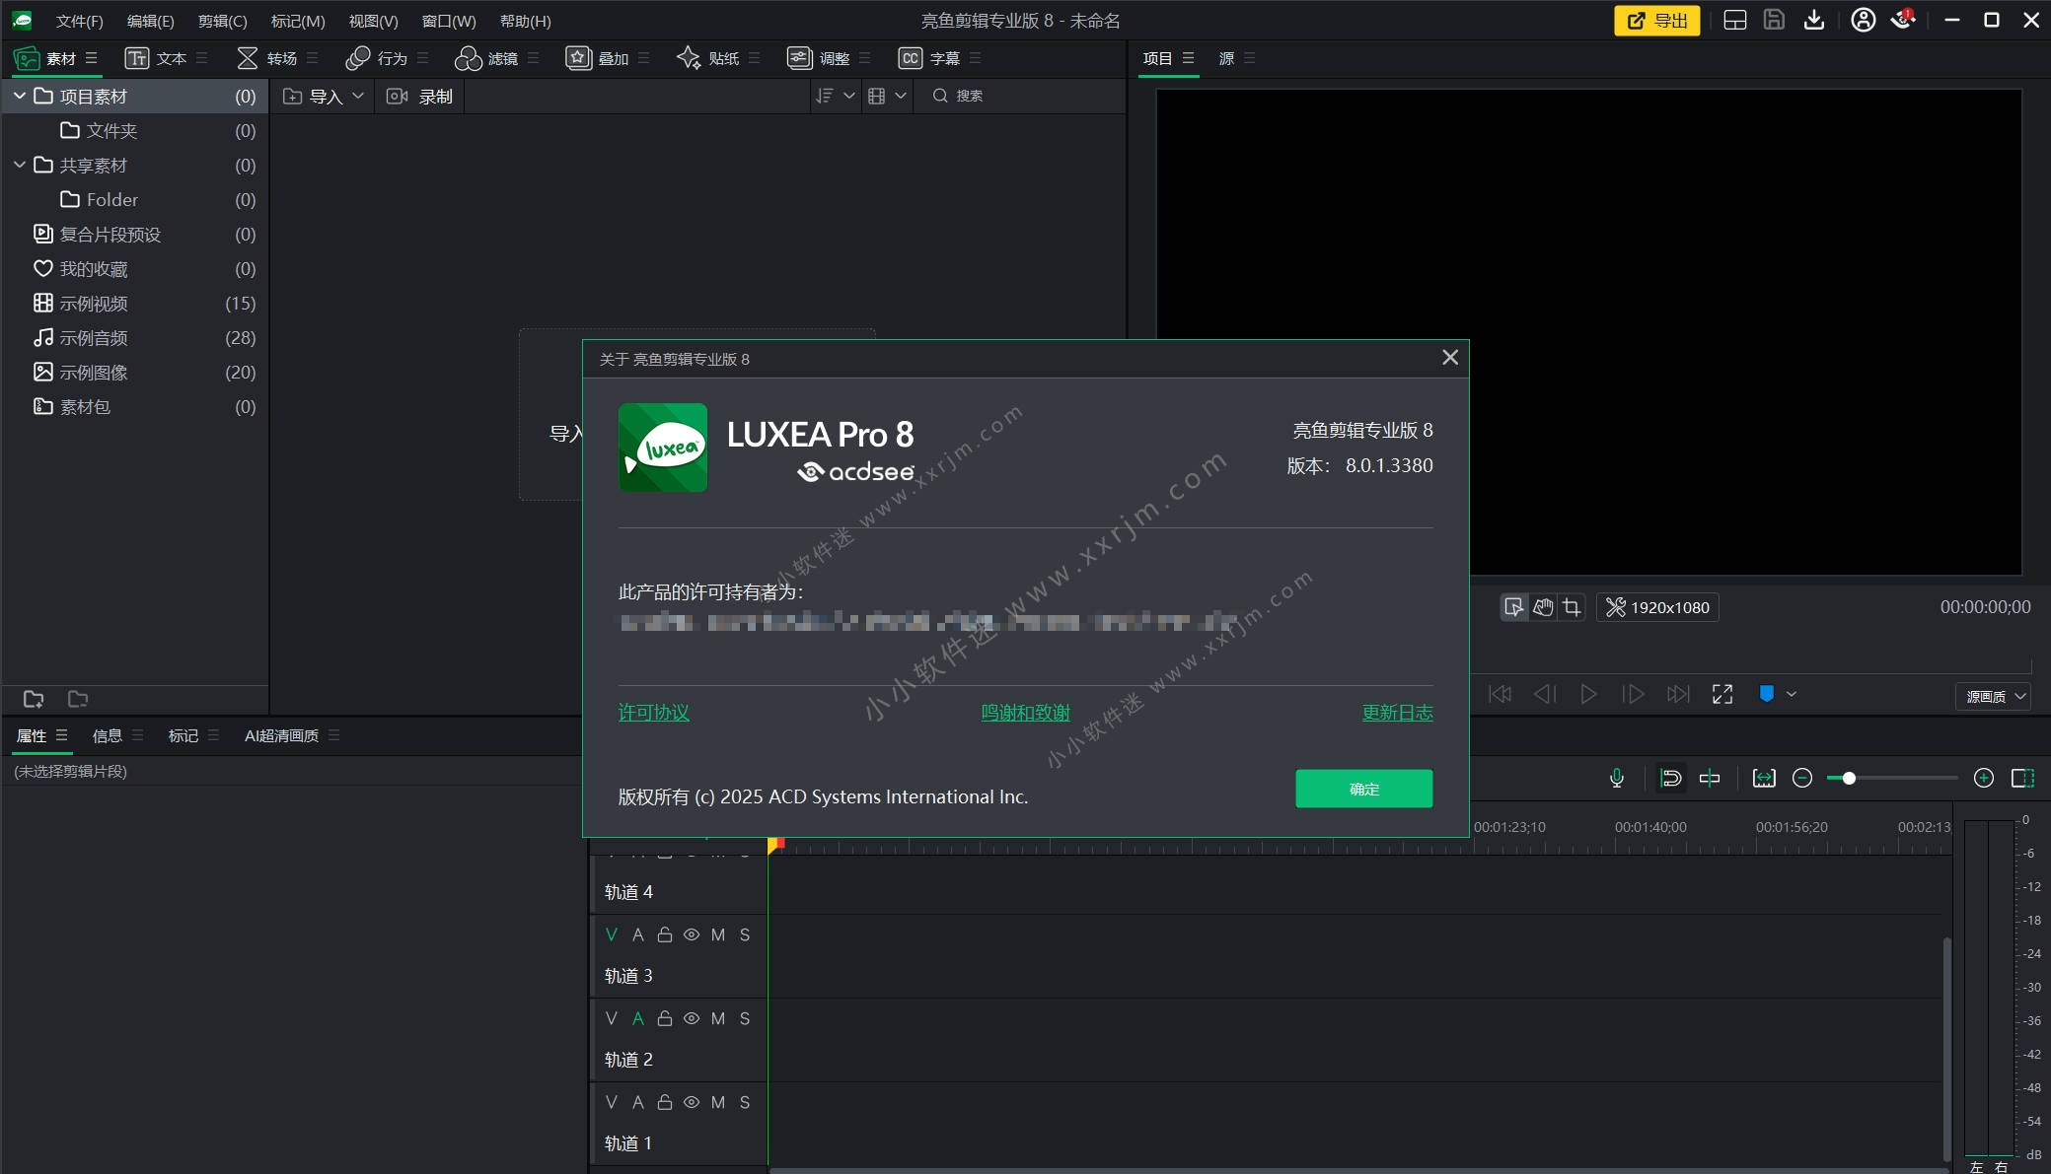Click the 1920x1080 resolution settings button

pos(1657,607)
